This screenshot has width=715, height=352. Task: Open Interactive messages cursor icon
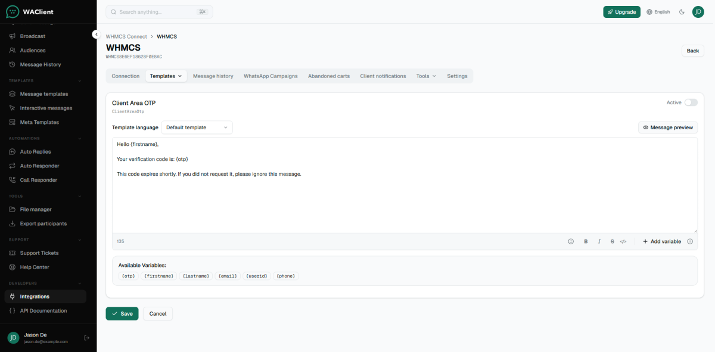[x=13, y=108]
